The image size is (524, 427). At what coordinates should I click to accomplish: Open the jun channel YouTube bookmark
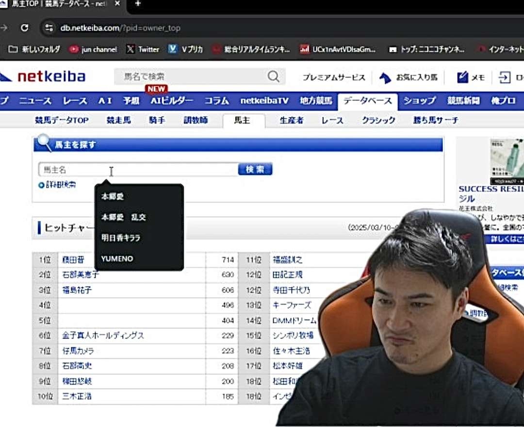point(93,49)
